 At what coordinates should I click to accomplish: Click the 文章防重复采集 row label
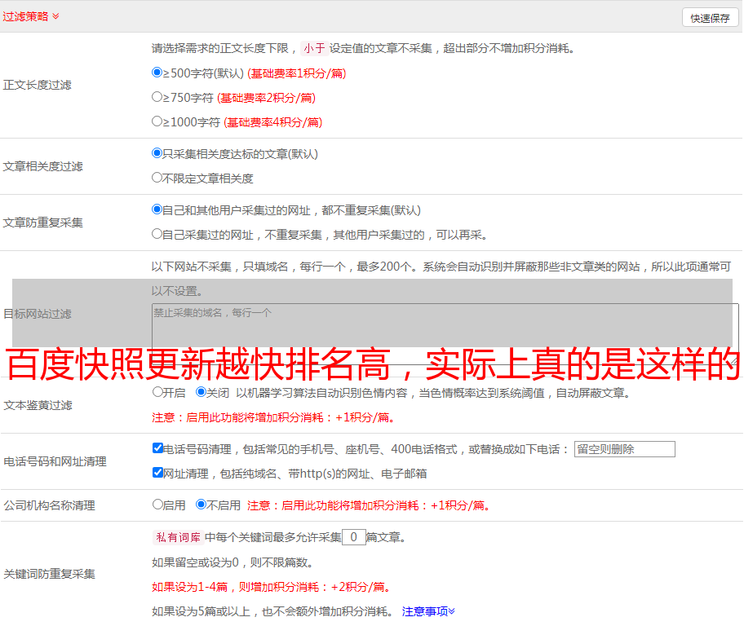pyautogui.click(x=43, y=223)
